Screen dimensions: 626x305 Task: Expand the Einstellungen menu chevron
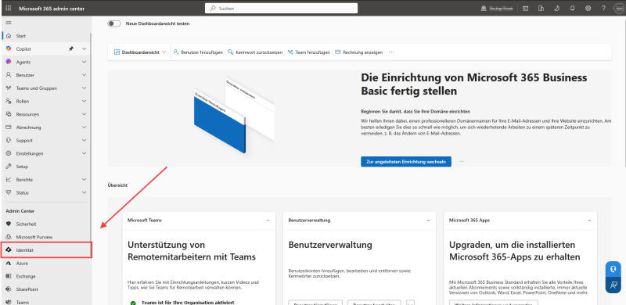click(x=84, y=153)
